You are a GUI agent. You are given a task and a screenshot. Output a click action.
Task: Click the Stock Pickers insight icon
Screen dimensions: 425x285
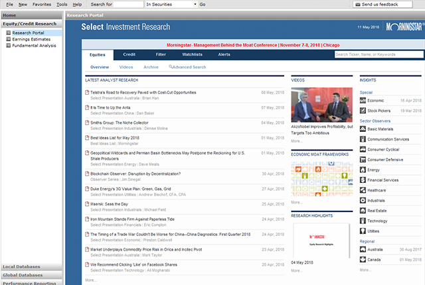point(363,110)
